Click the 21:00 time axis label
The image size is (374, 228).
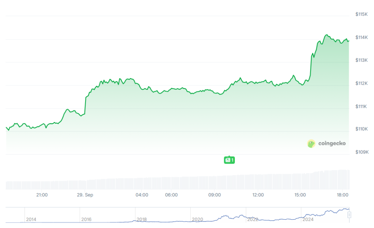pyautogui.click(x=42, y=195)
